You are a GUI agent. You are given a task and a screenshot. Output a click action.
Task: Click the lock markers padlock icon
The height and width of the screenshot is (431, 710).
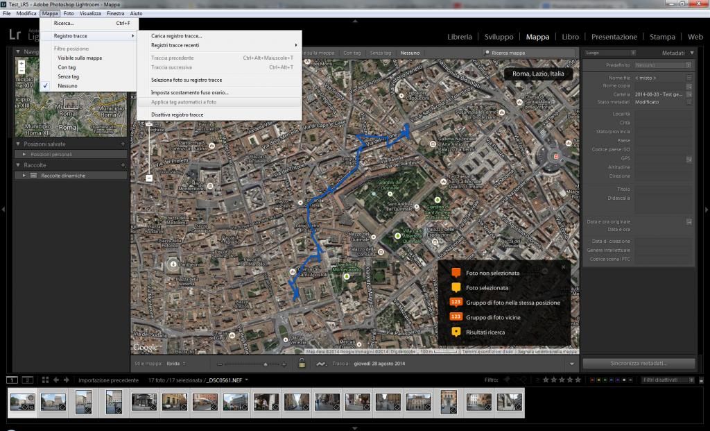coord(302,363)
